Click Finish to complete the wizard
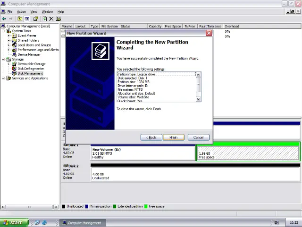The image size is (302, 227). pyautogui.click(x=174, y=137)
